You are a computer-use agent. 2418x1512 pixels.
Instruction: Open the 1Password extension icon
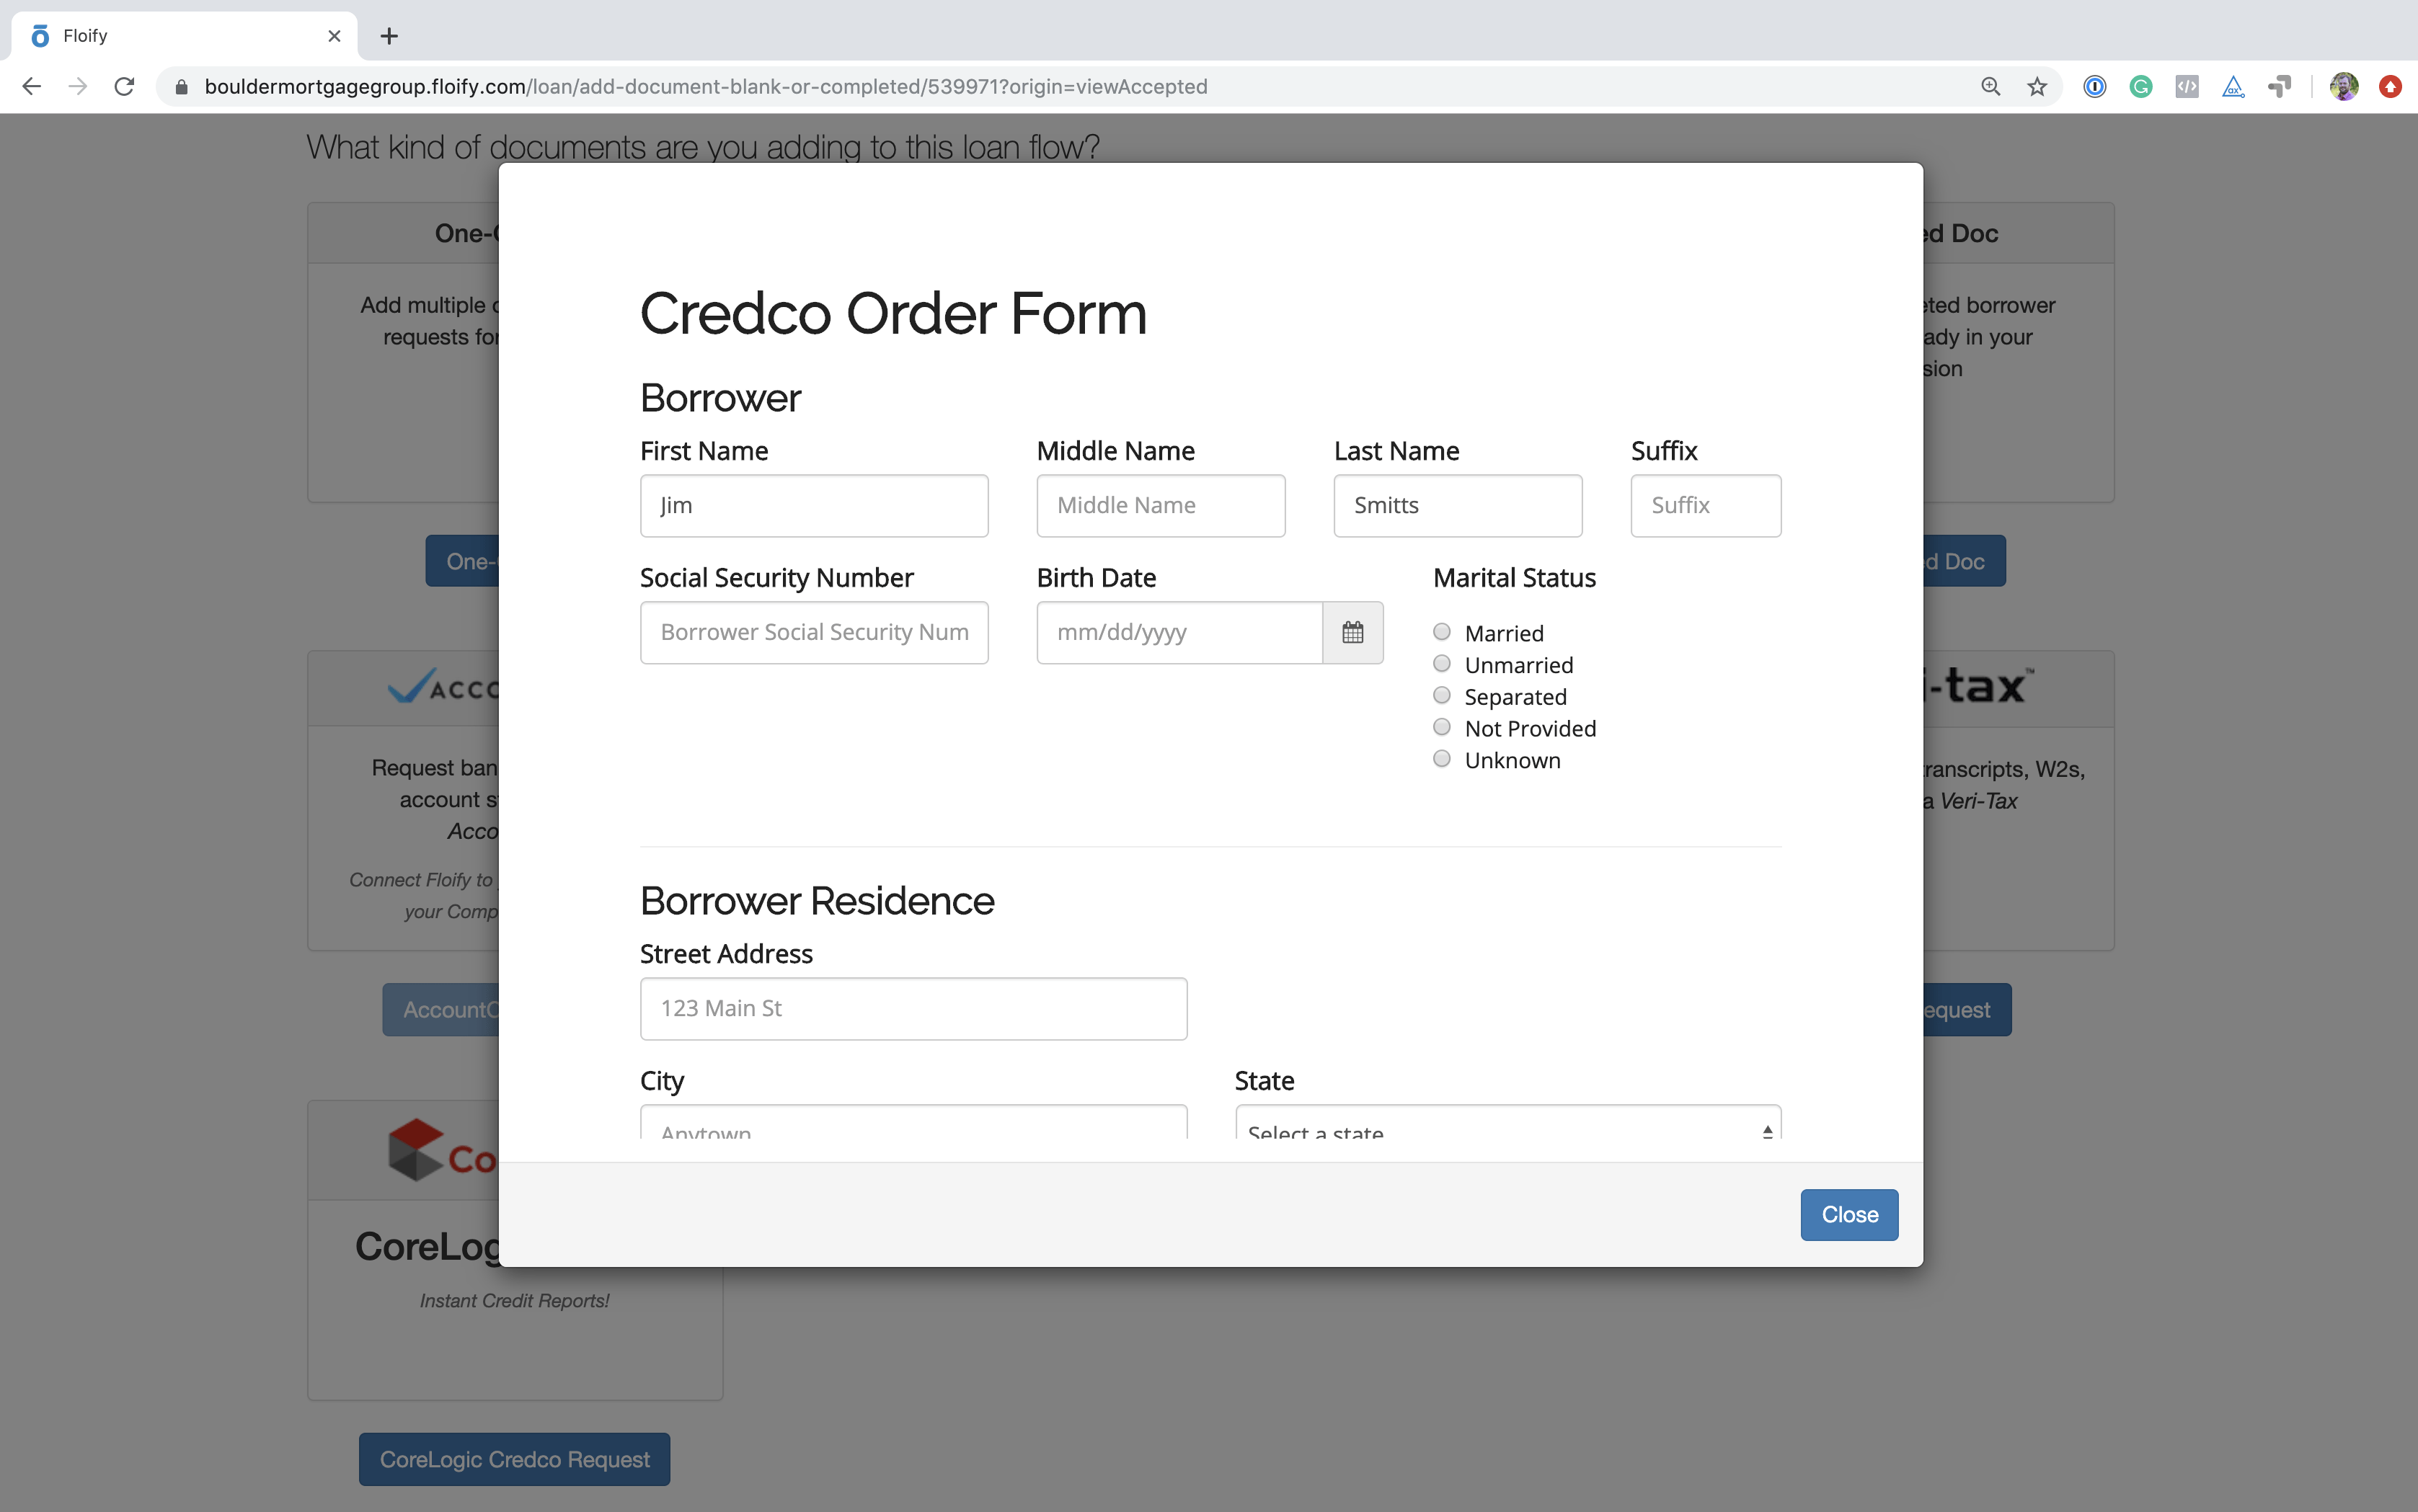[x=2094, y=87]
